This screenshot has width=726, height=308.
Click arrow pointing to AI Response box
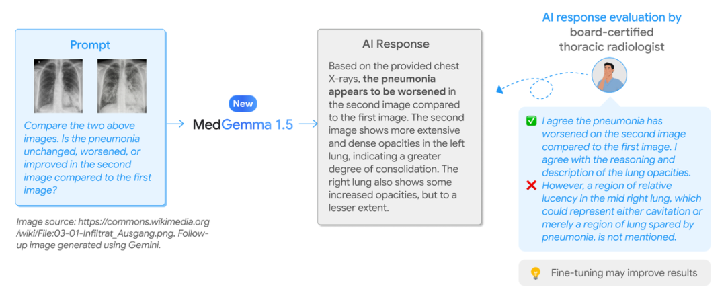point(309,124)
